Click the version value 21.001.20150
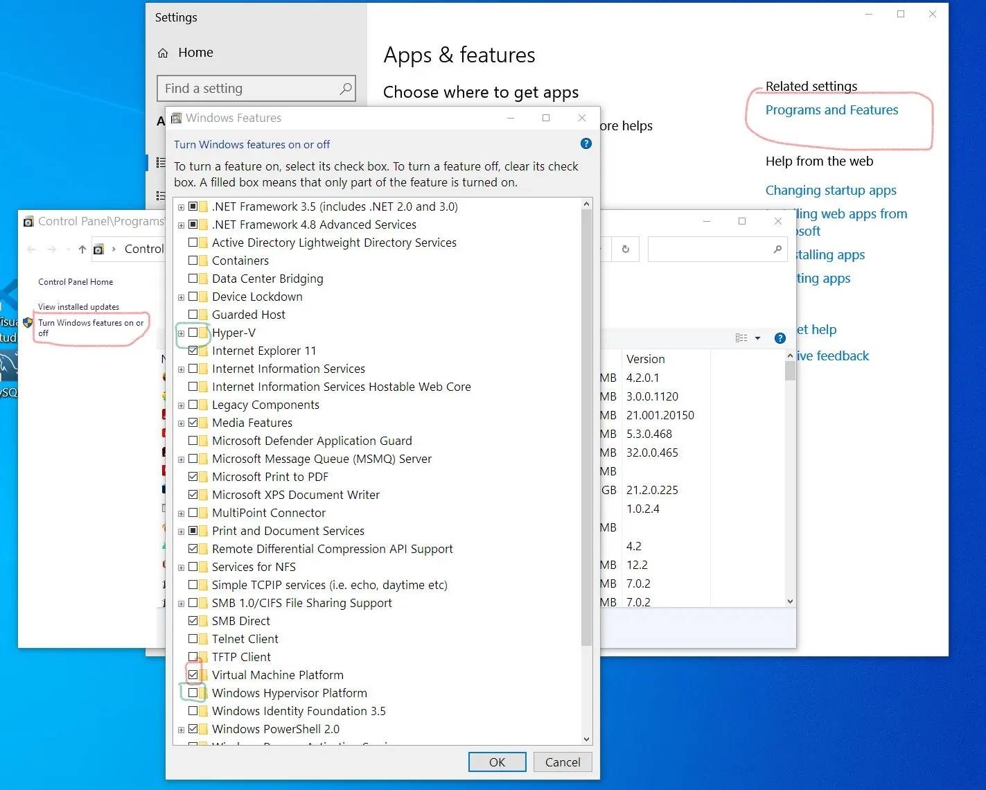 point(660,415)
